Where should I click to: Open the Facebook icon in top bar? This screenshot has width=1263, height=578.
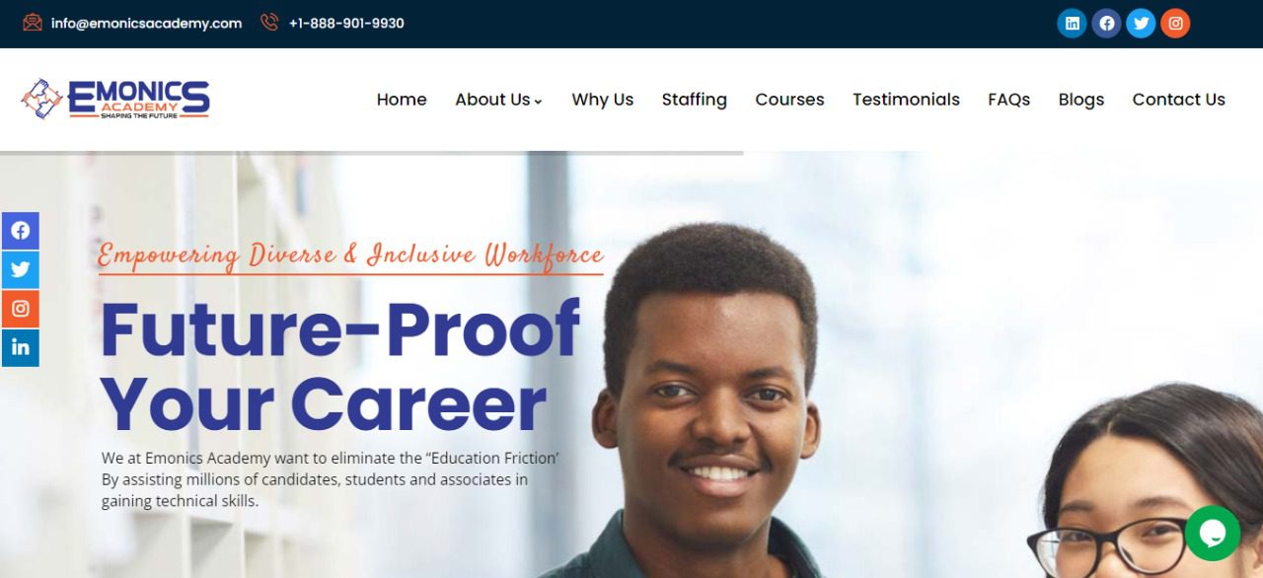(x=1106, y=24)
